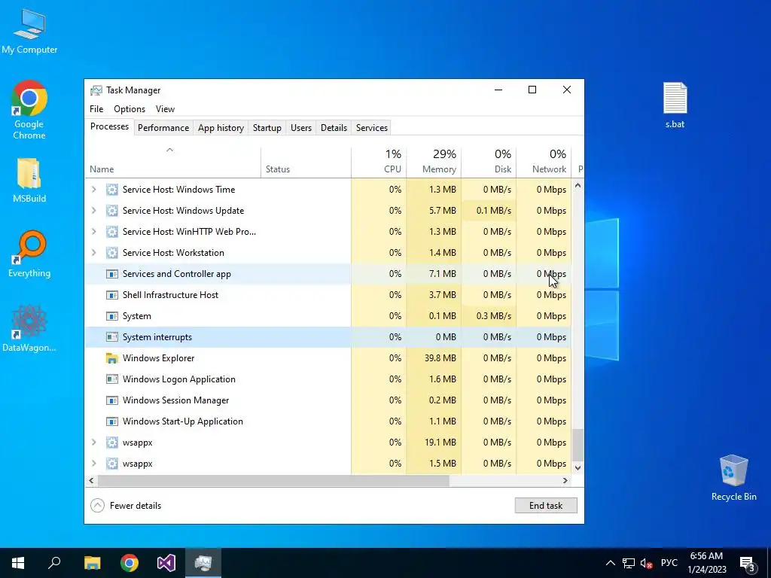The width and height of the screenshot is (771, 578).
Task: Switch the РУС input language indicator
Action: [669, 563]
